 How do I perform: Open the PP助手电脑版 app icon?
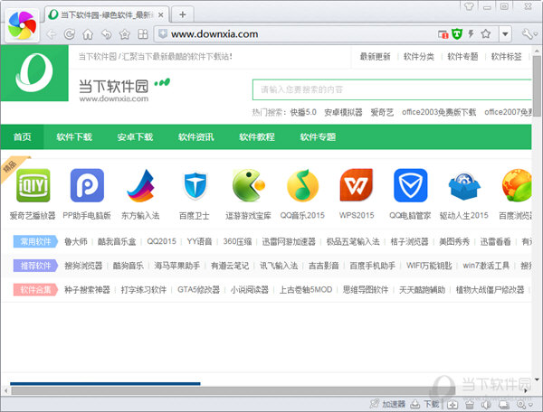pyautogui.click(x=87, y=185)
